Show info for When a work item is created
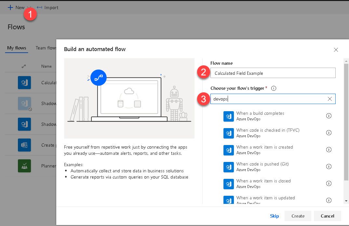 tap(329, 150)
